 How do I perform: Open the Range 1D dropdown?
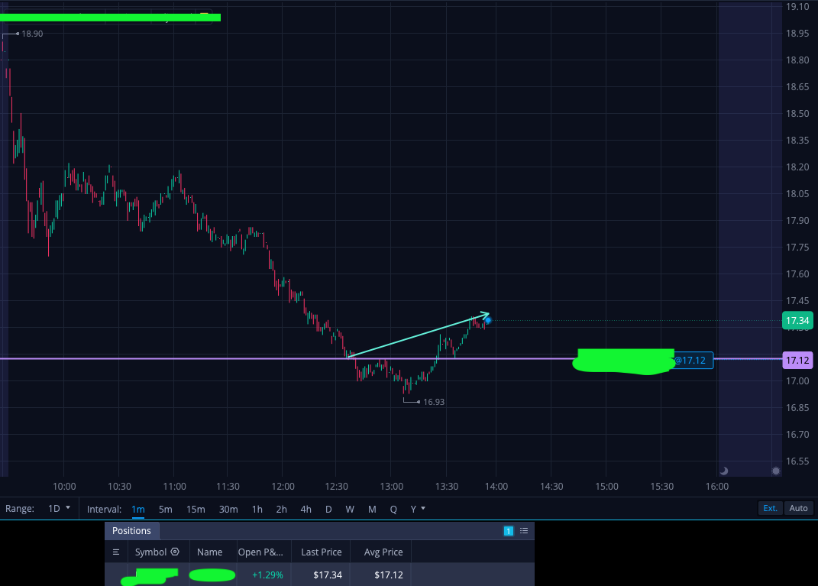59,508
